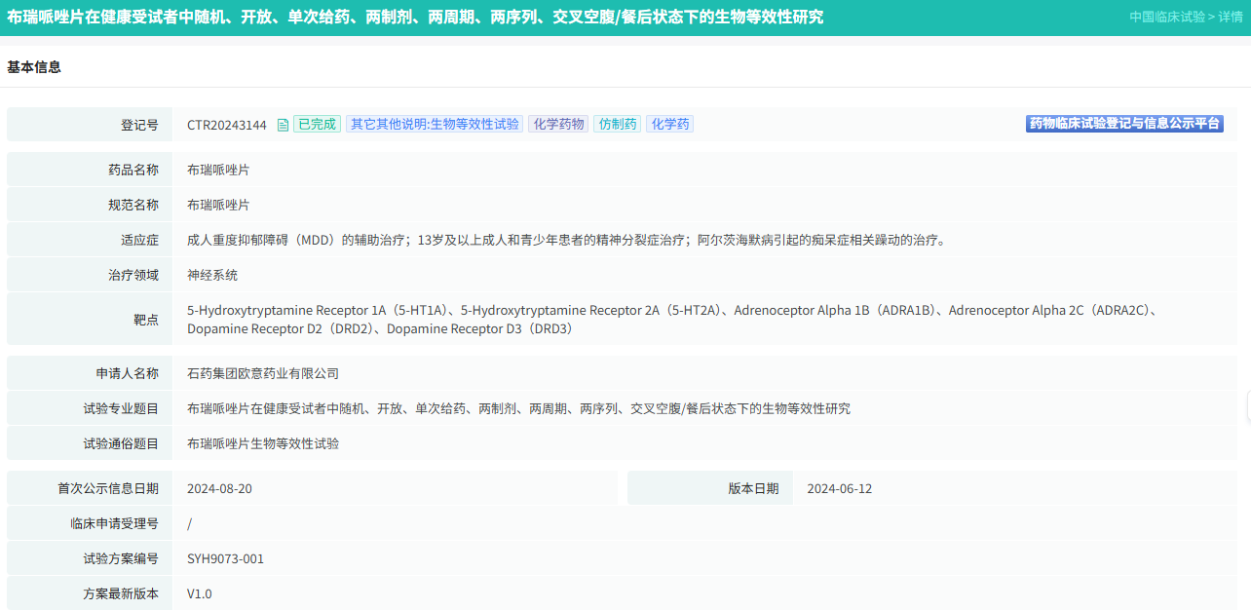Expand the floating side panel tab at right edge
Screen dimensions: 1251x611
[1247, 406]
